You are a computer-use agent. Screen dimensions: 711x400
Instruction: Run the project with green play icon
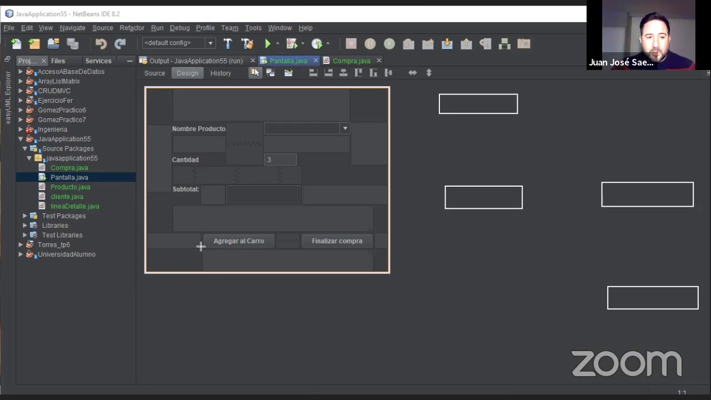(x=268, y=44)
